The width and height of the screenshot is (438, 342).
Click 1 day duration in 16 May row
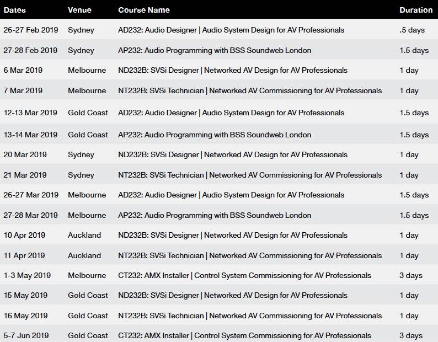[x=409, y=316]
